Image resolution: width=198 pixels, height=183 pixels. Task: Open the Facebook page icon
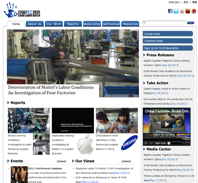coord(170,11)
